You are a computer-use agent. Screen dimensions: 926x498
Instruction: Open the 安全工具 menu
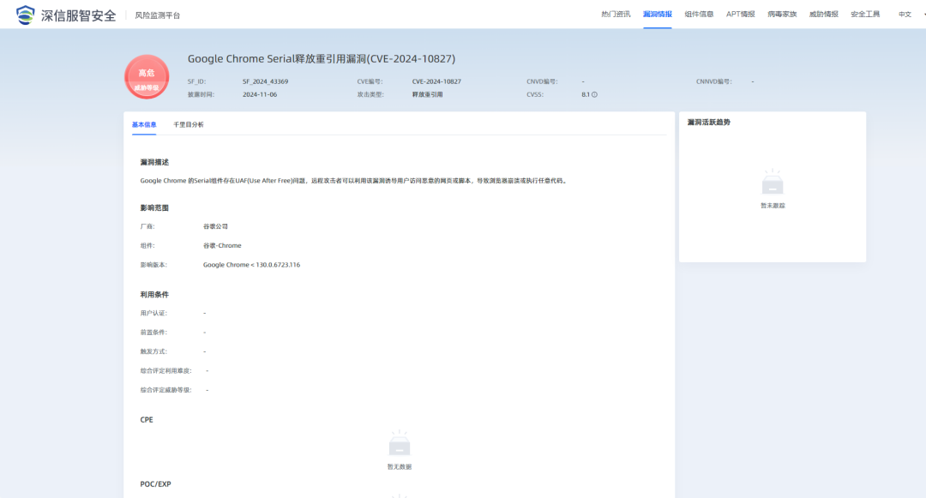point(865,15)
